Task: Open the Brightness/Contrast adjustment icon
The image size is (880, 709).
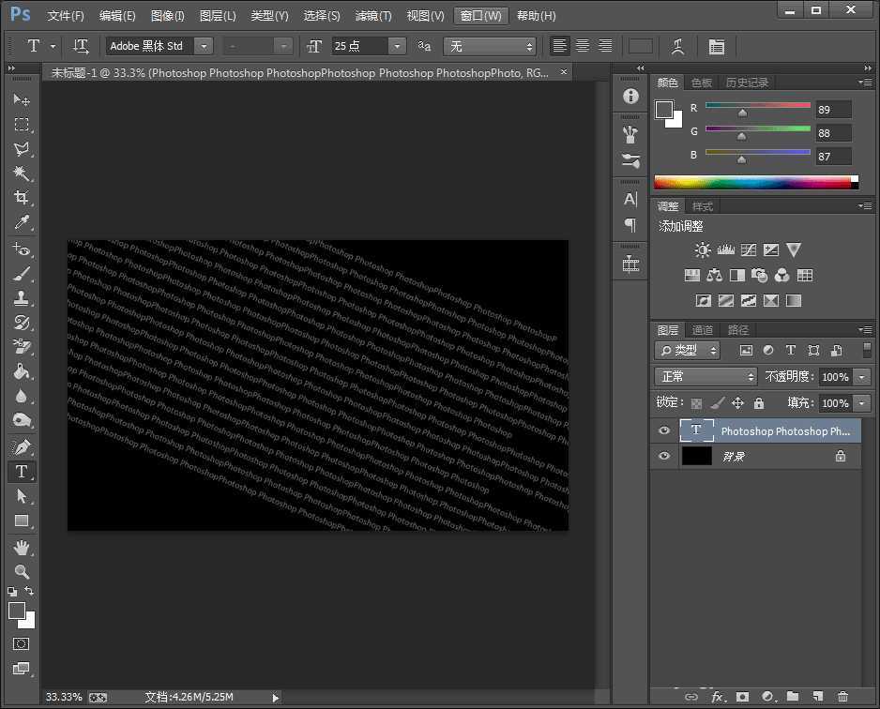Action: pos(700,249)
